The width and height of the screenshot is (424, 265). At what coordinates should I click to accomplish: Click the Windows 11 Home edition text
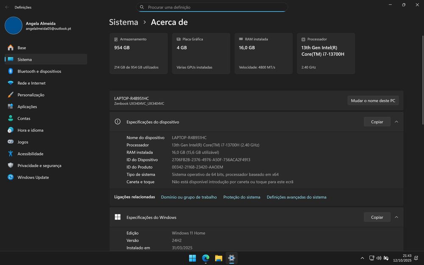[x=189, y=233]
